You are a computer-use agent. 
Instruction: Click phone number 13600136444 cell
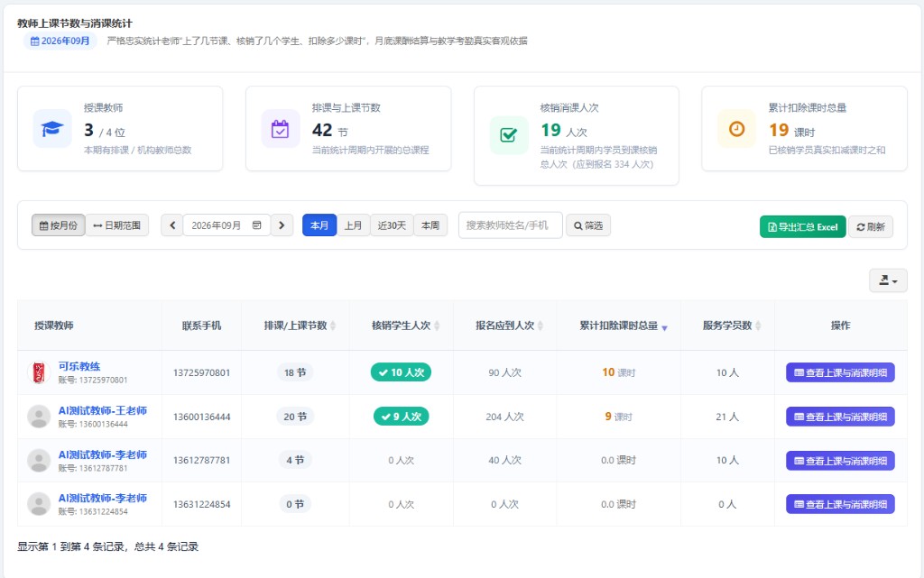click(201, 417)
